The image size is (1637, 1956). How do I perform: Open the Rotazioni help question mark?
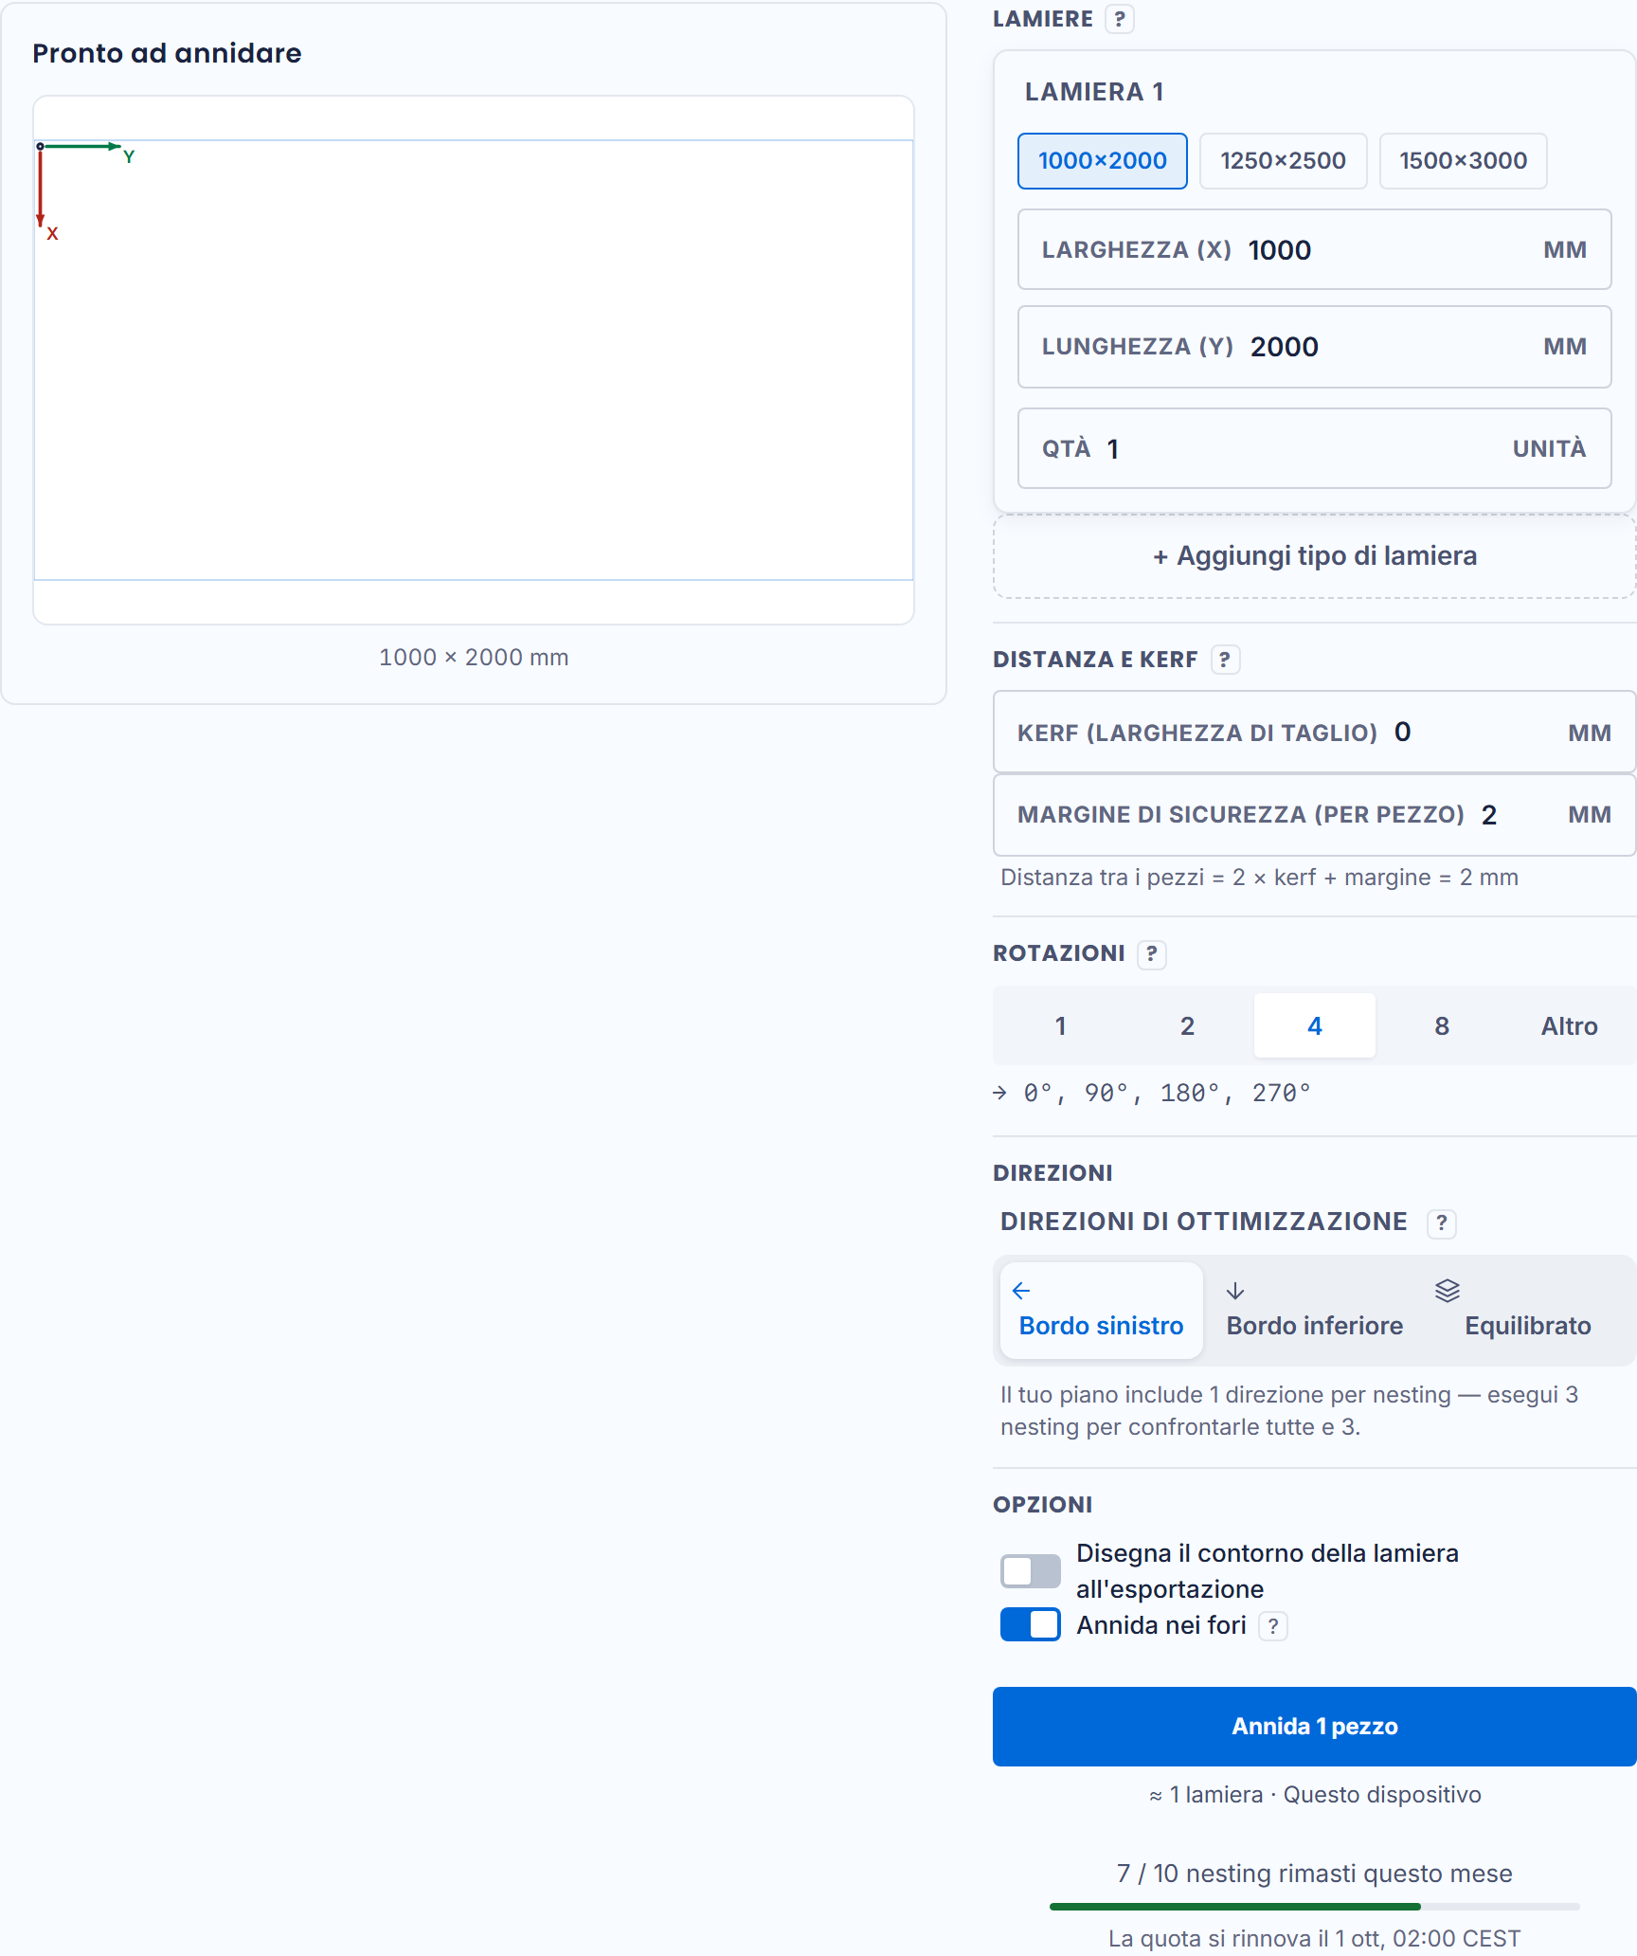click(1151, 953)
